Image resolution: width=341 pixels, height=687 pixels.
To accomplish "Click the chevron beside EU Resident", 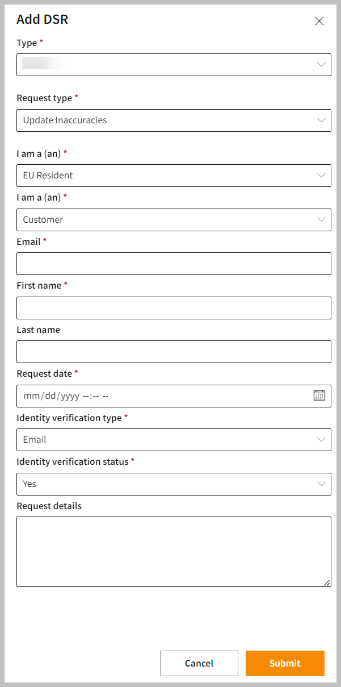I will (x=322, y=175).
